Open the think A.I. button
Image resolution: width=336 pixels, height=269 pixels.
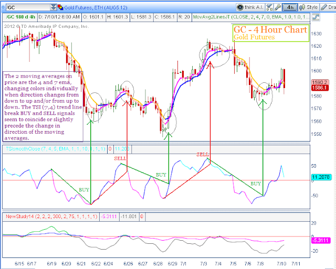(x=250, y=7)
